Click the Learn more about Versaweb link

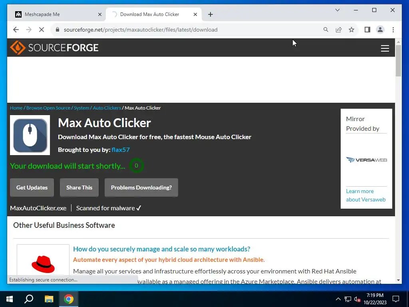point(366,195)
